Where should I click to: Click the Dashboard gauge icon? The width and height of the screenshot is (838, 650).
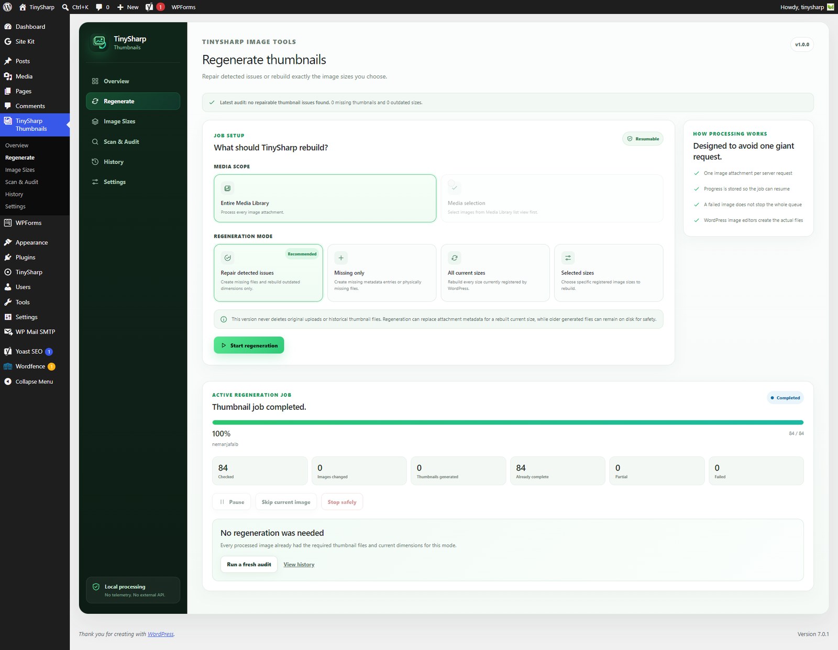(x=8, y=27)
